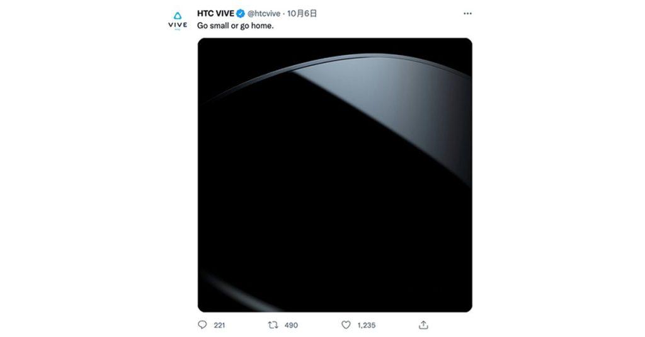This screenshot has height=337, width=645.
Task: Click the triangle logo in the avatar
Action: coord(178,16)
